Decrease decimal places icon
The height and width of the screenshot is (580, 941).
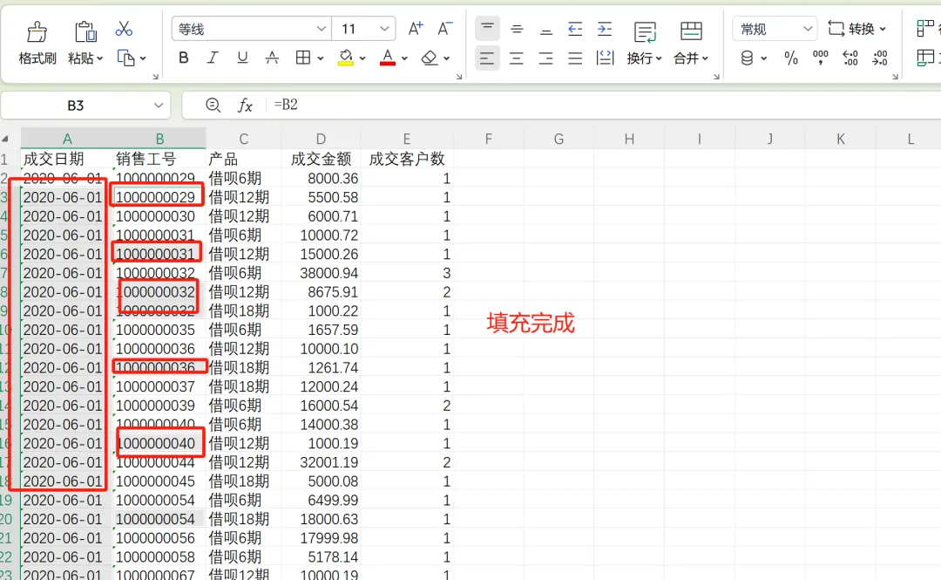click(880, 58)
